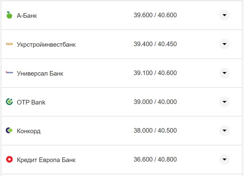Click the OTP Bank name text

pyautogui.click(x=31, y=102)
